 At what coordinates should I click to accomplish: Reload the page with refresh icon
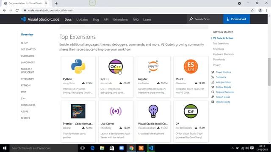[x=17, y=10]
